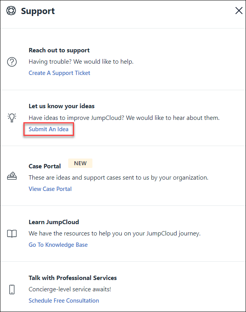The height and width of the screenshot is (312, 246).
Task: Open the Create A Support Ticket link
Action: (x=59, y=73)
